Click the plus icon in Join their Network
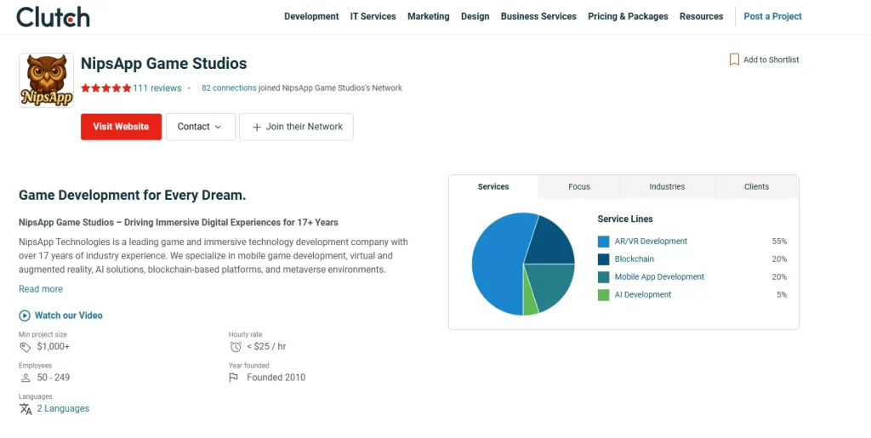Viewport: 871px width, 438px height. click(257, 127)
